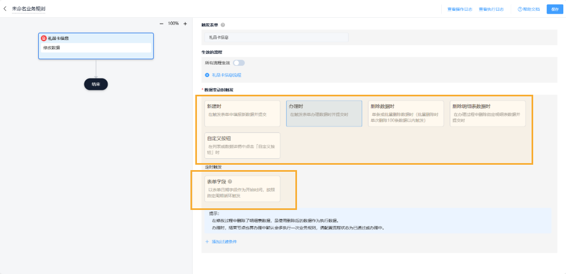Select the 修改数据 row in the node
Screen dimensions: 566x274
click(96, 48)
